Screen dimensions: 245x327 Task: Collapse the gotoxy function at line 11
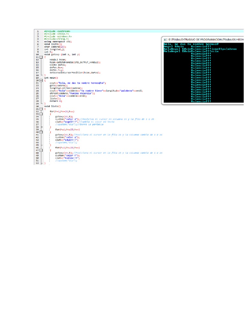pos(41,57)
